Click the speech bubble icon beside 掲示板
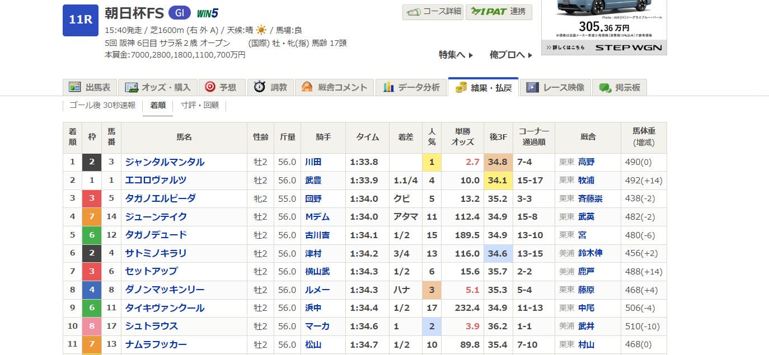The width and height of the screenshot is (769, 355). click(605, 88)
